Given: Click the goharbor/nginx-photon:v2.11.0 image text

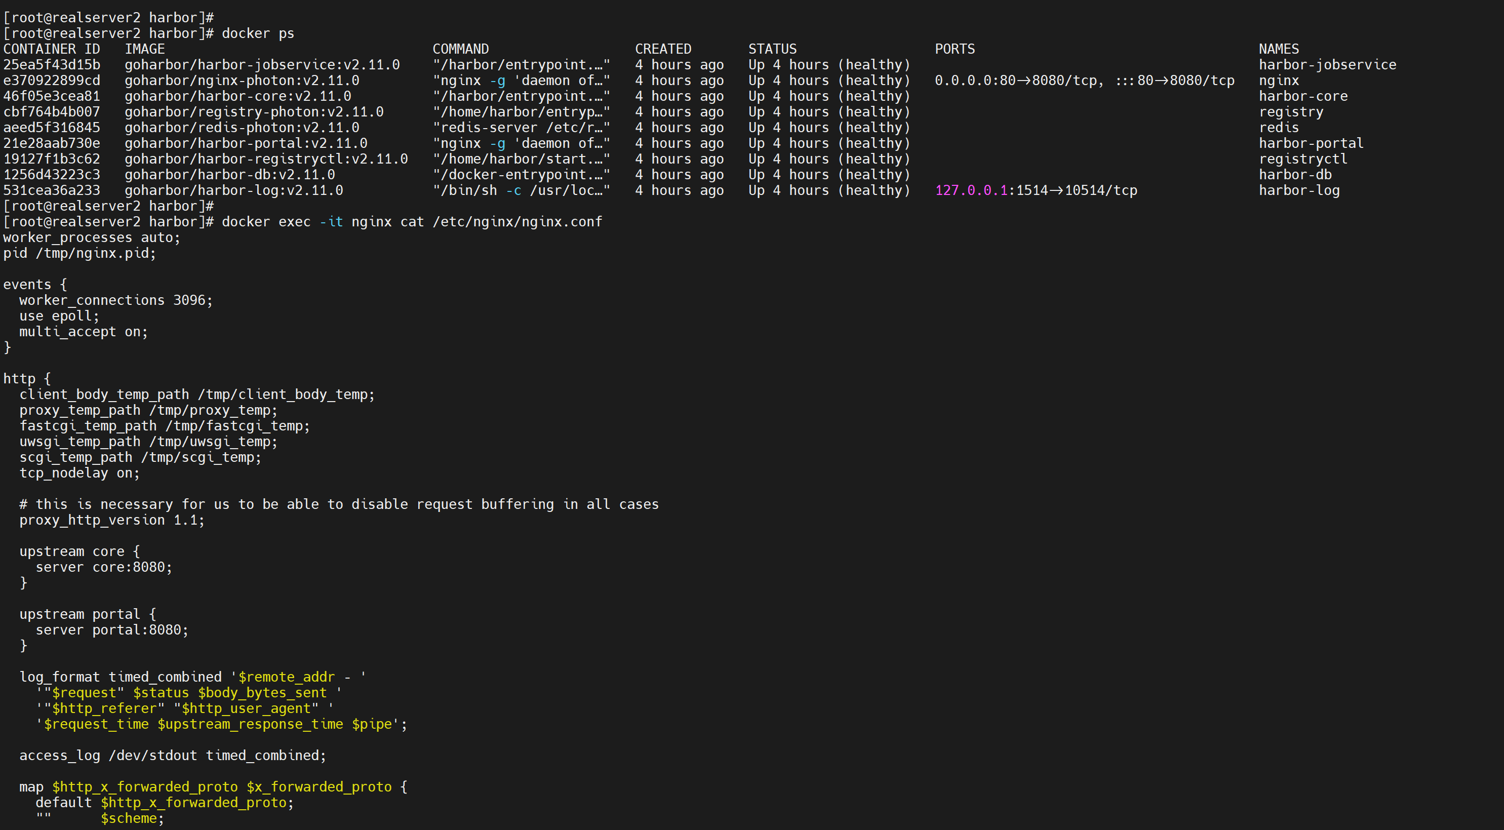Looking at the screenshot, I should click(242, 81).
